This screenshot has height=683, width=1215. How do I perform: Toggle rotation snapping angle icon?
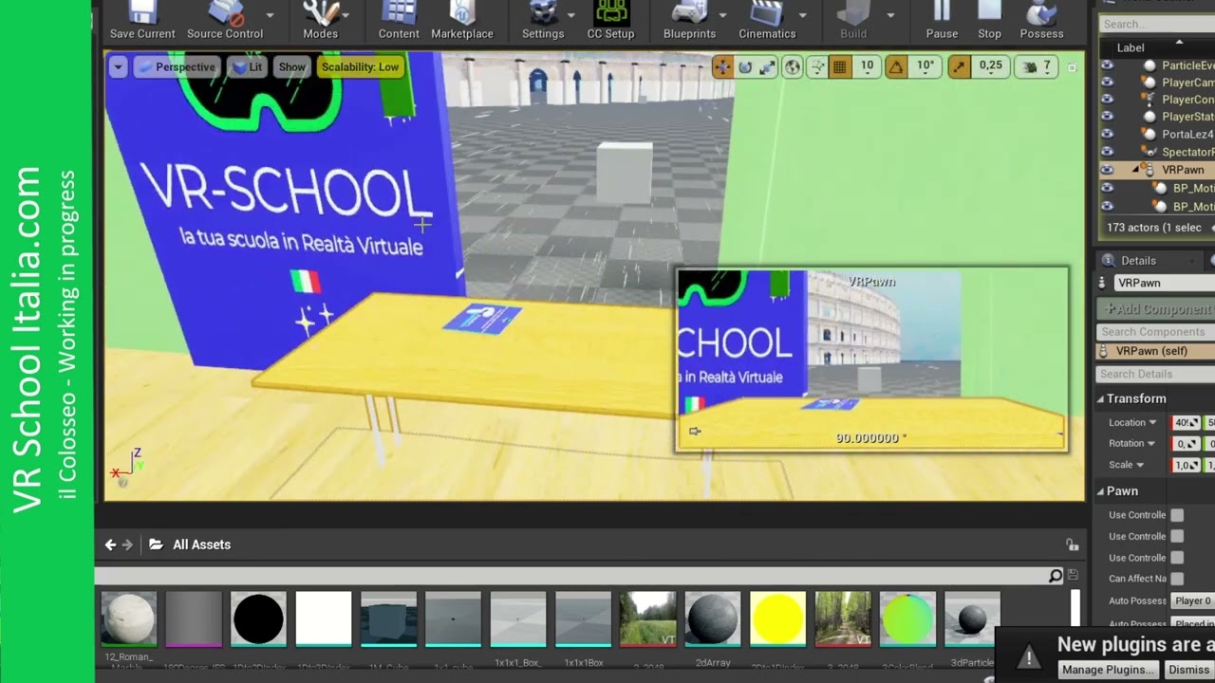pyautogui.click(x=896, y=66)
